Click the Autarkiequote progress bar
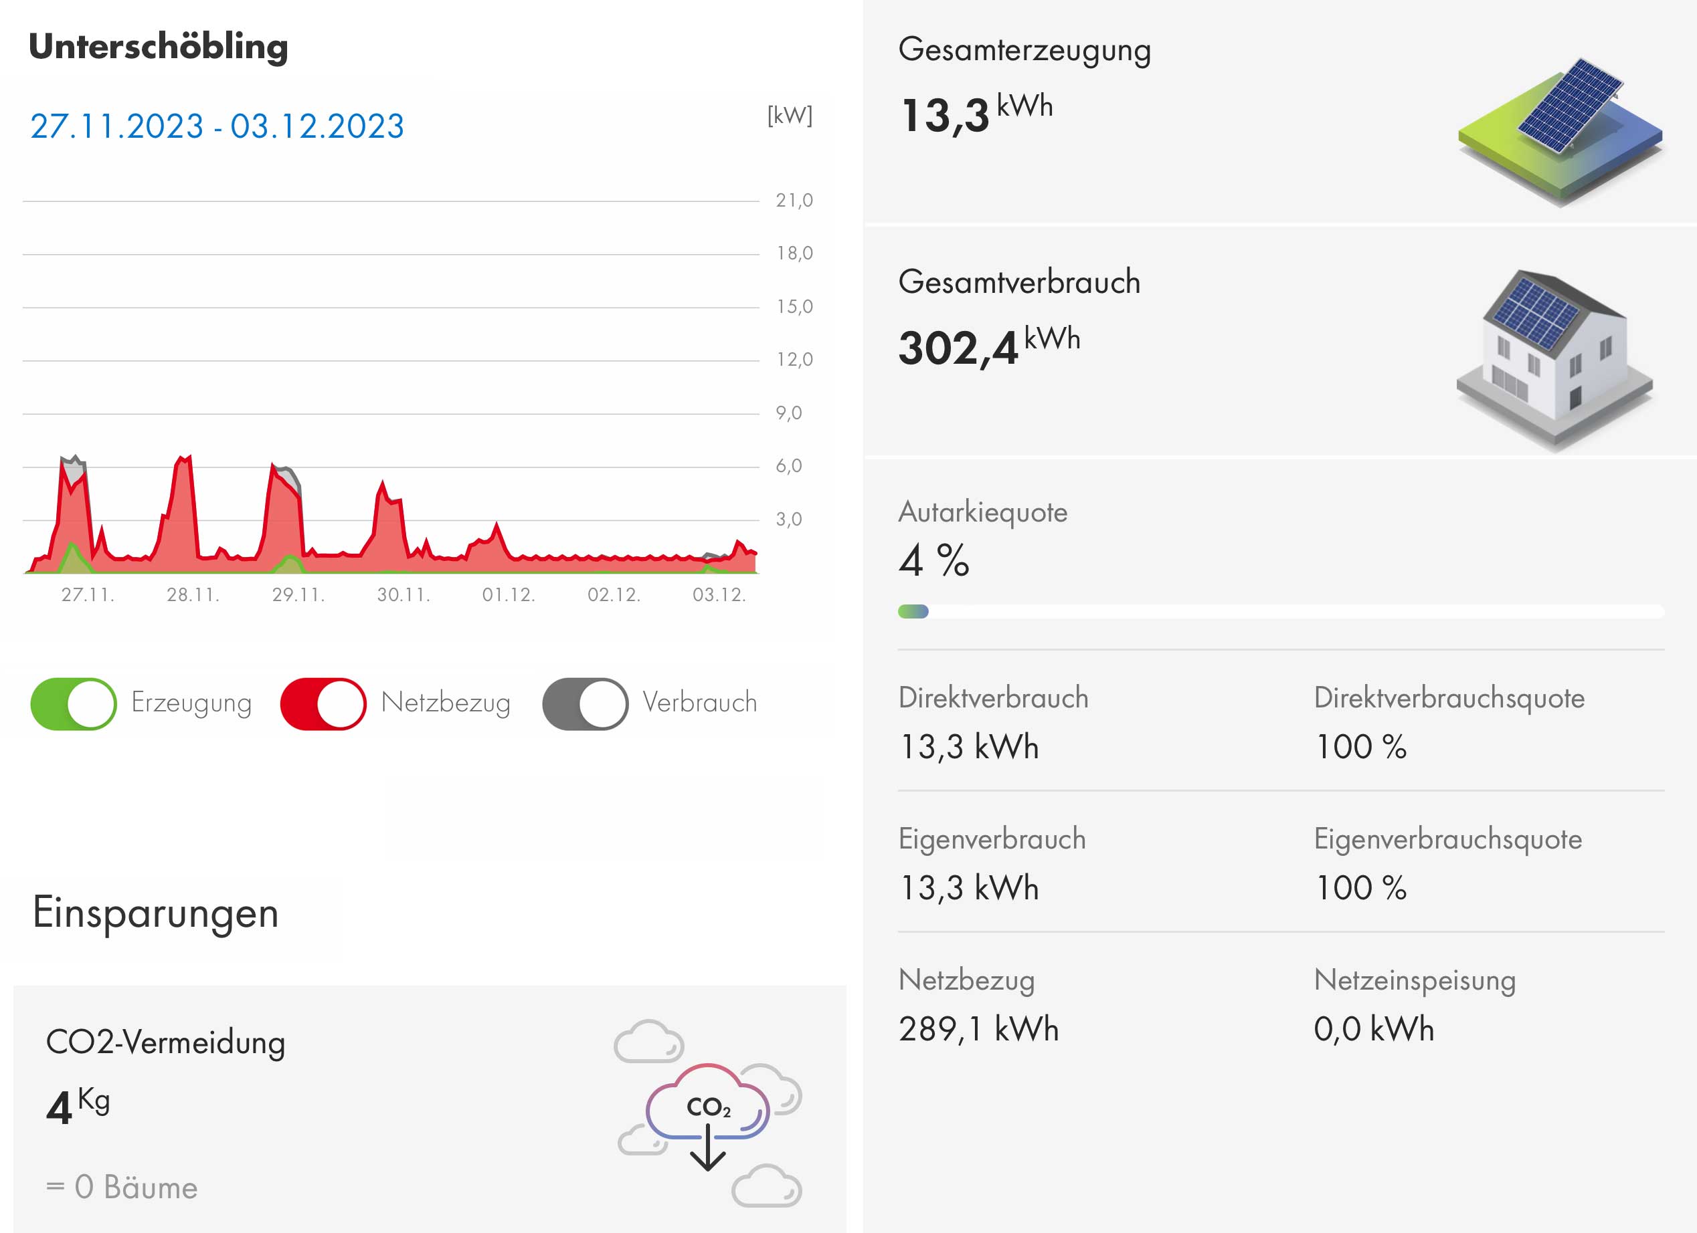 click(1280, 612)
